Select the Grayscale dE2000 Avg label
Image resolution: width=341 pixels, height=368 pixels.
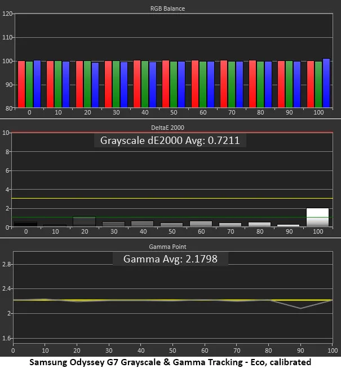tap(170, 141)
